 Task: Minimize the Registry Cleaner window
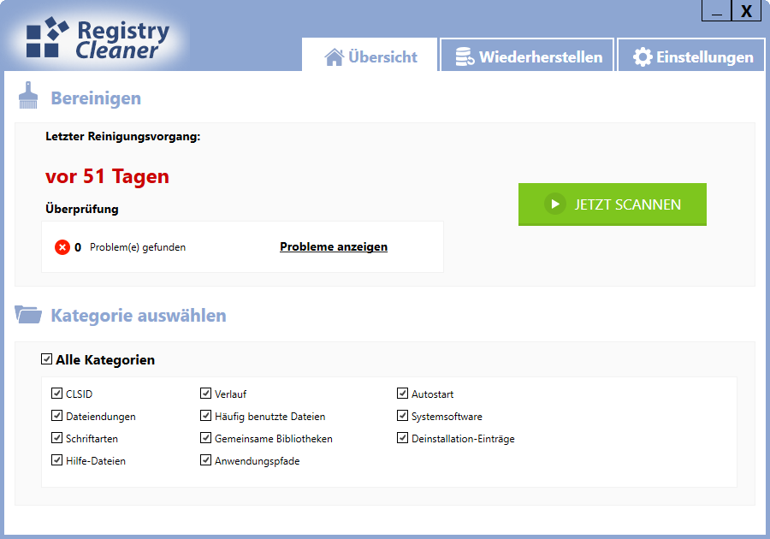717,10
